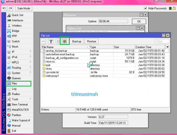Click the Queues icon in sidebar
177x135 pixels.
click(9, 78)
